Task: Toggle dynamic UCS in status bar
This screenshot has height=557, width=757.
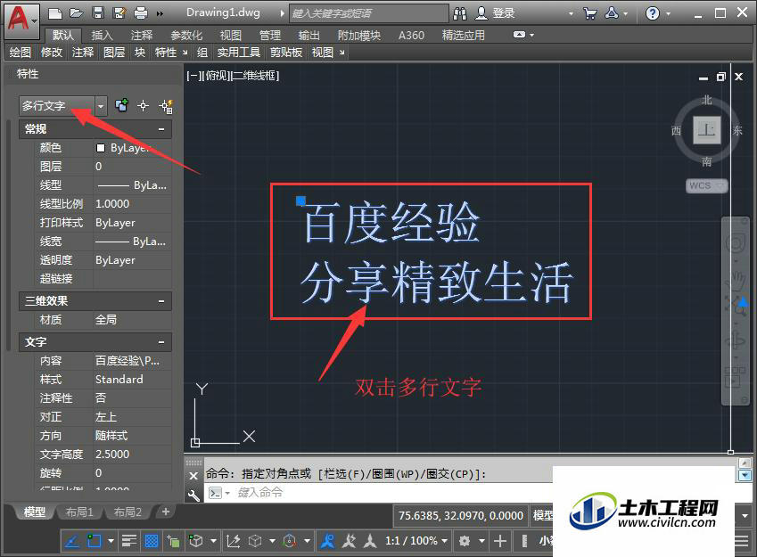Action: 234,541
